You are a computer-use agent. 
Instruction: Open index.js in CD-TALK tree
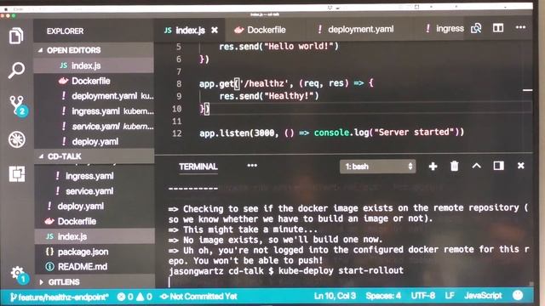[94, 236]
